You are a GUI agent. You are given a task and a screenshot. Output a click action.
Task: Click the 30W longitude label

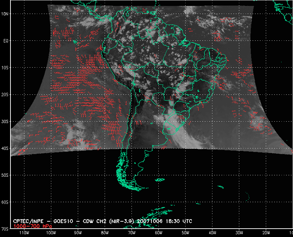239,232
